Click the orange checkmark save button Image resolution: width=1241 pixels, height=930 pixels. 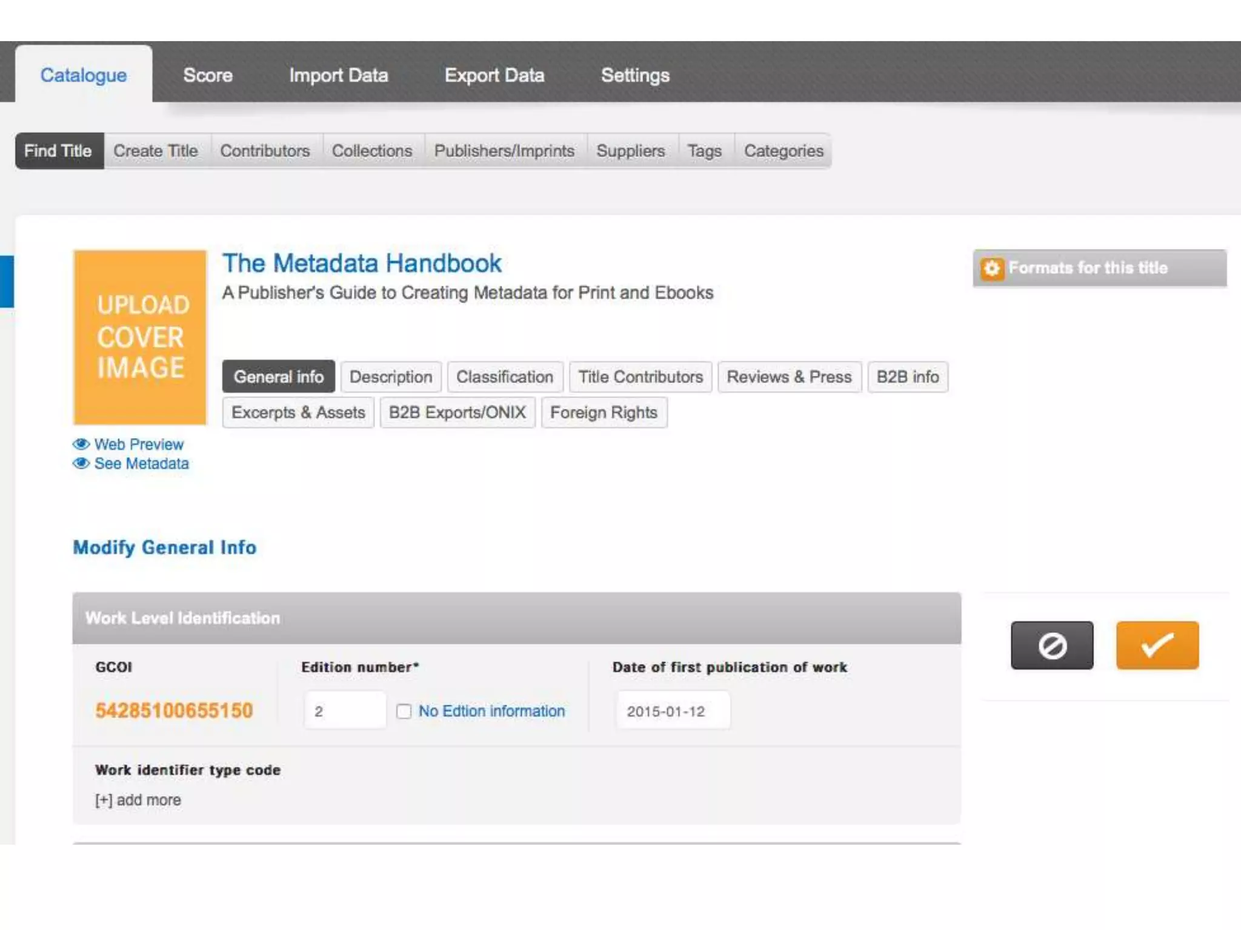point(1157,645)
